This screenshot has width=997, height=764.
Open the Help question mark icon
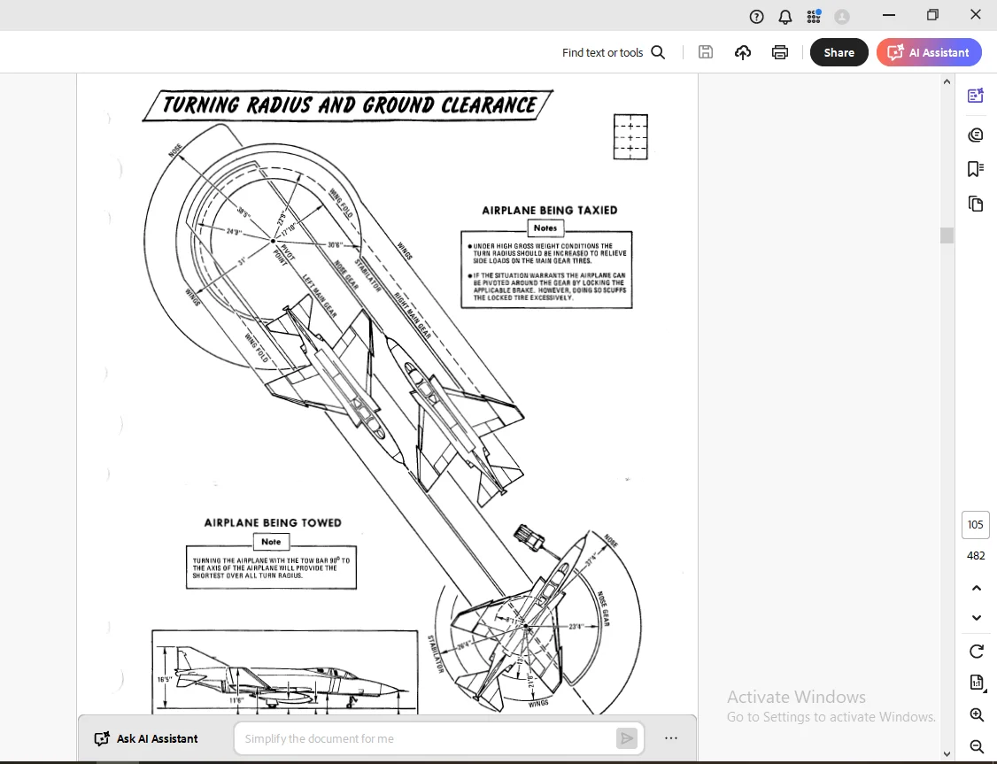coord(756,17)
